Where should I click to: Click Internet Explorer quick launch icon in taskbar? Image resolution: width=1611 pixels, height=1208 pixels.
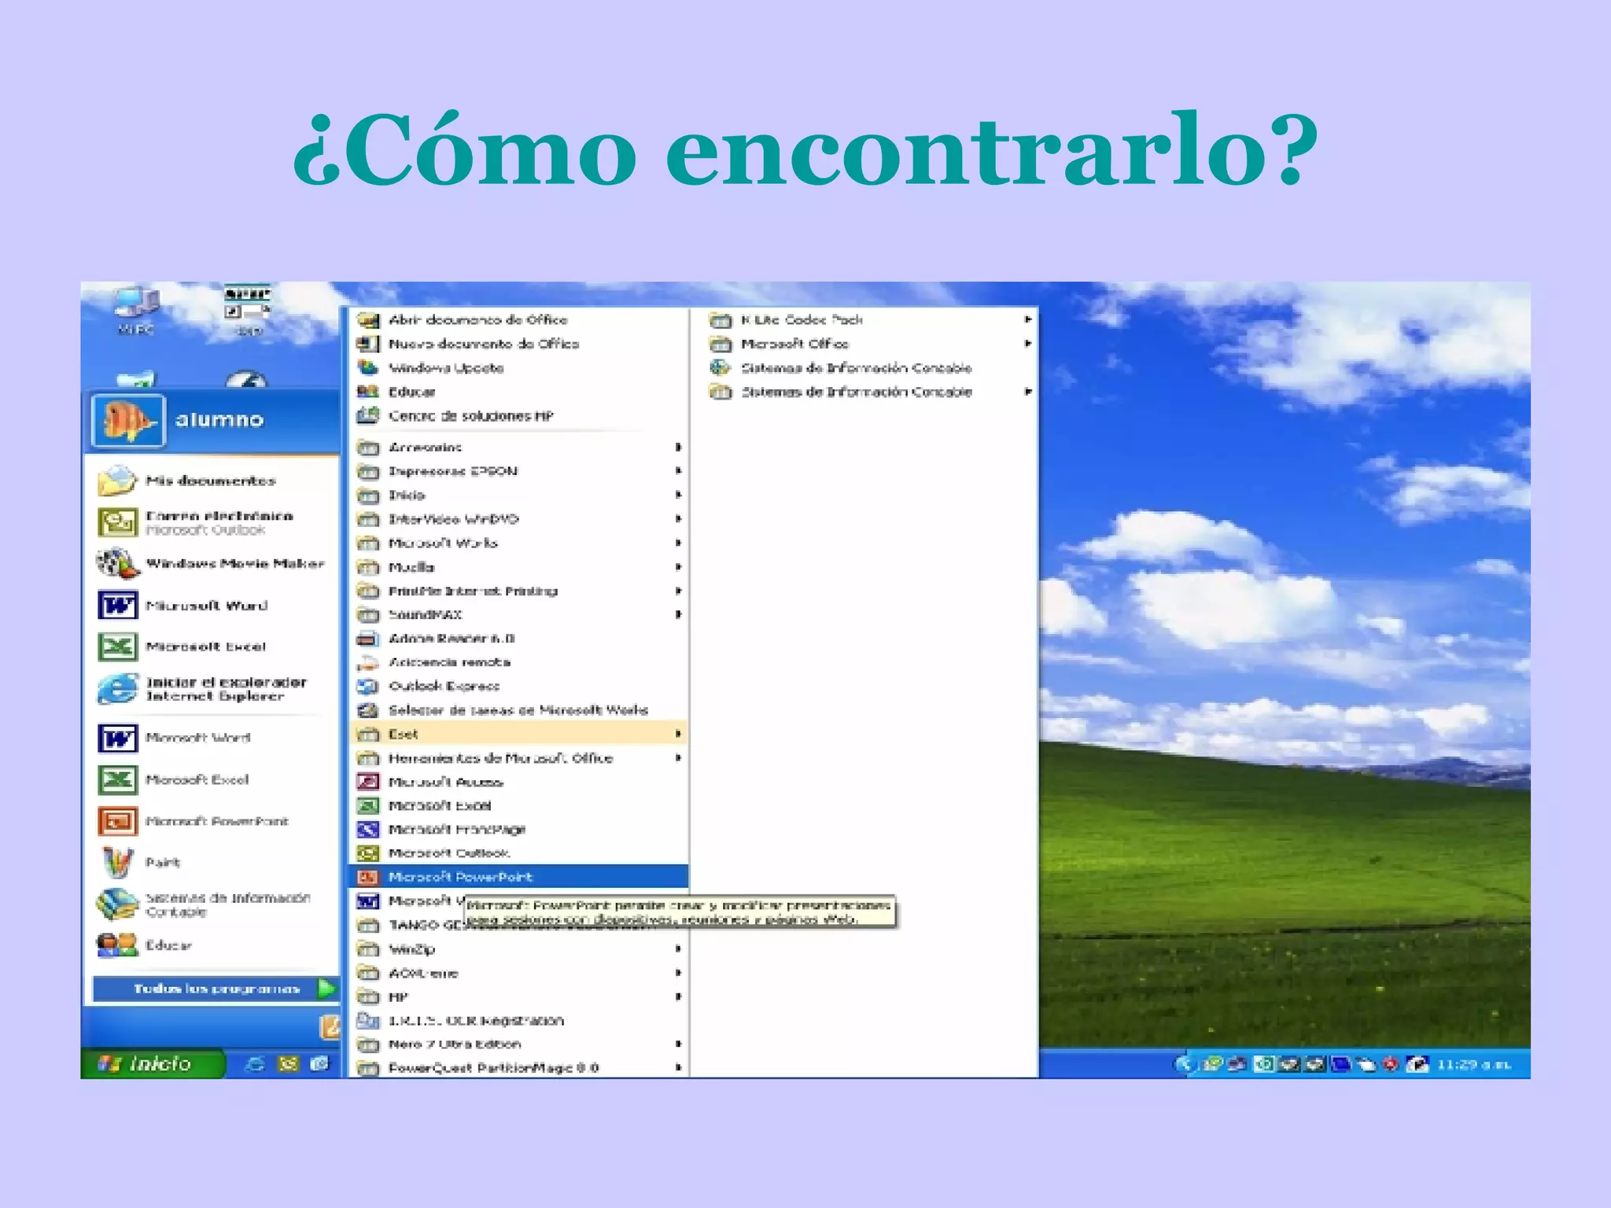pyautogui.click(x=255, y=1063)
